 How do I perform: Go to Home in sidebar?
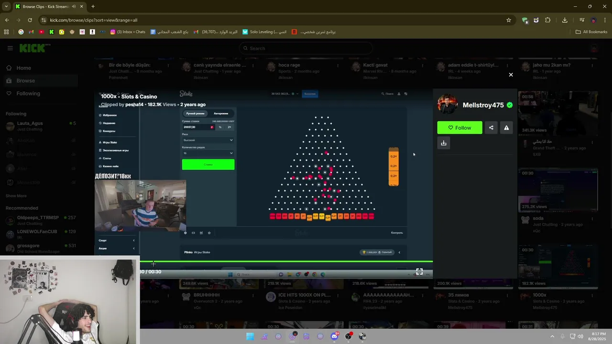click(x=23, y=68)
